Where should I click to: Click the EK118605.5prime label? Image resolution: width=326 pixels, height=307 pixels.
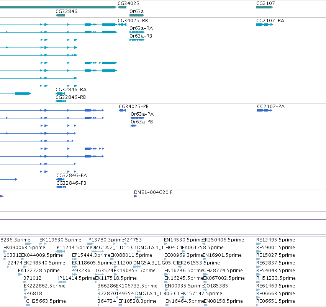pyautogui.click(x=93, y=263)
